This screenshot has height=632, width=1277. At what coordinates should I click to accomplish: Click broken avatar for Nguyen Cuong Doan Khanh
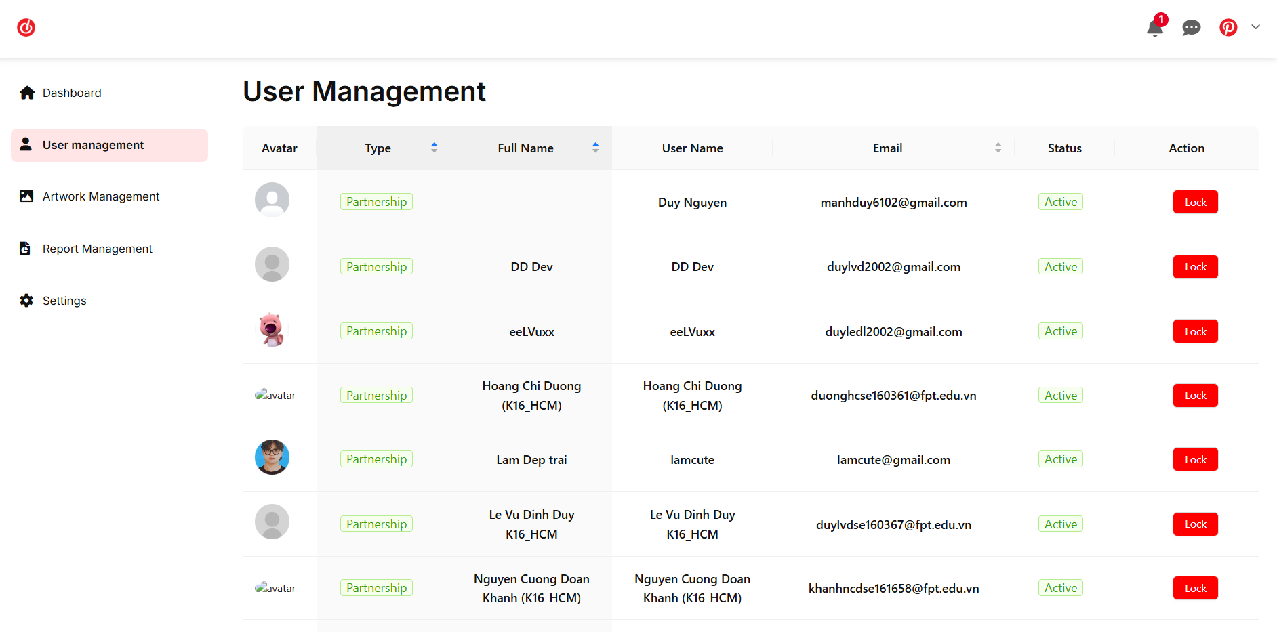click(275, 588)
